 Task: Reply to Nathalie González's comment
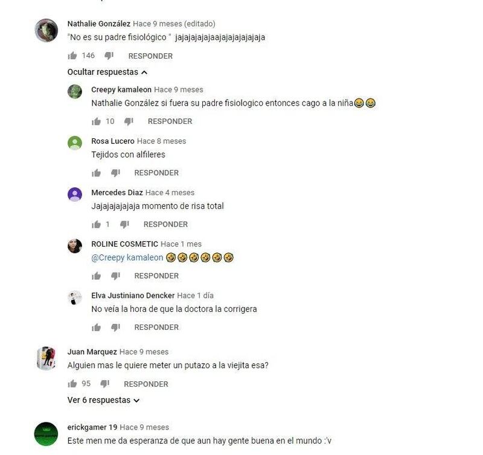[150, 56]
